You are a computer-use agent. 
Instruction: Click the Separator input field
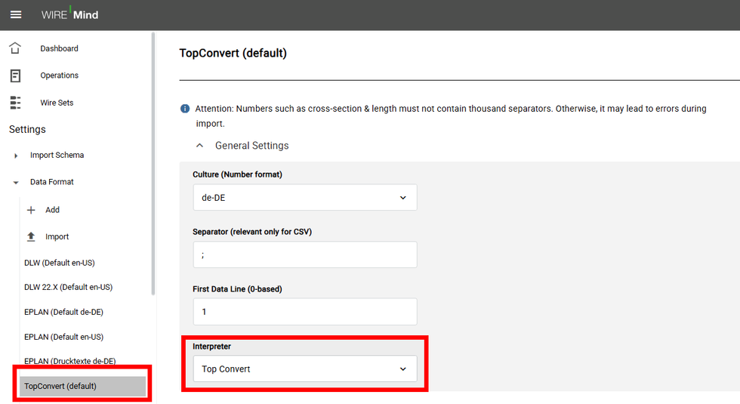click(304, 254)
